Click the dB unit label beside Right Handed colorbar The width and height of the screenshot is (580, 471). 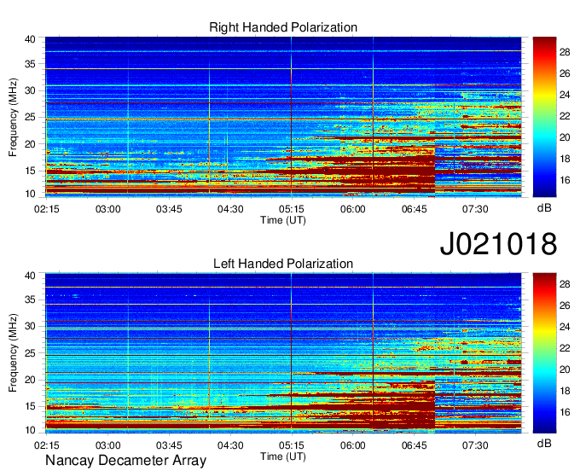coord(544,208)
